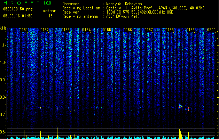Click the red meteor echo at 0151
The image size is (219, 139).
pyautogui.click(x=24, y=108)
